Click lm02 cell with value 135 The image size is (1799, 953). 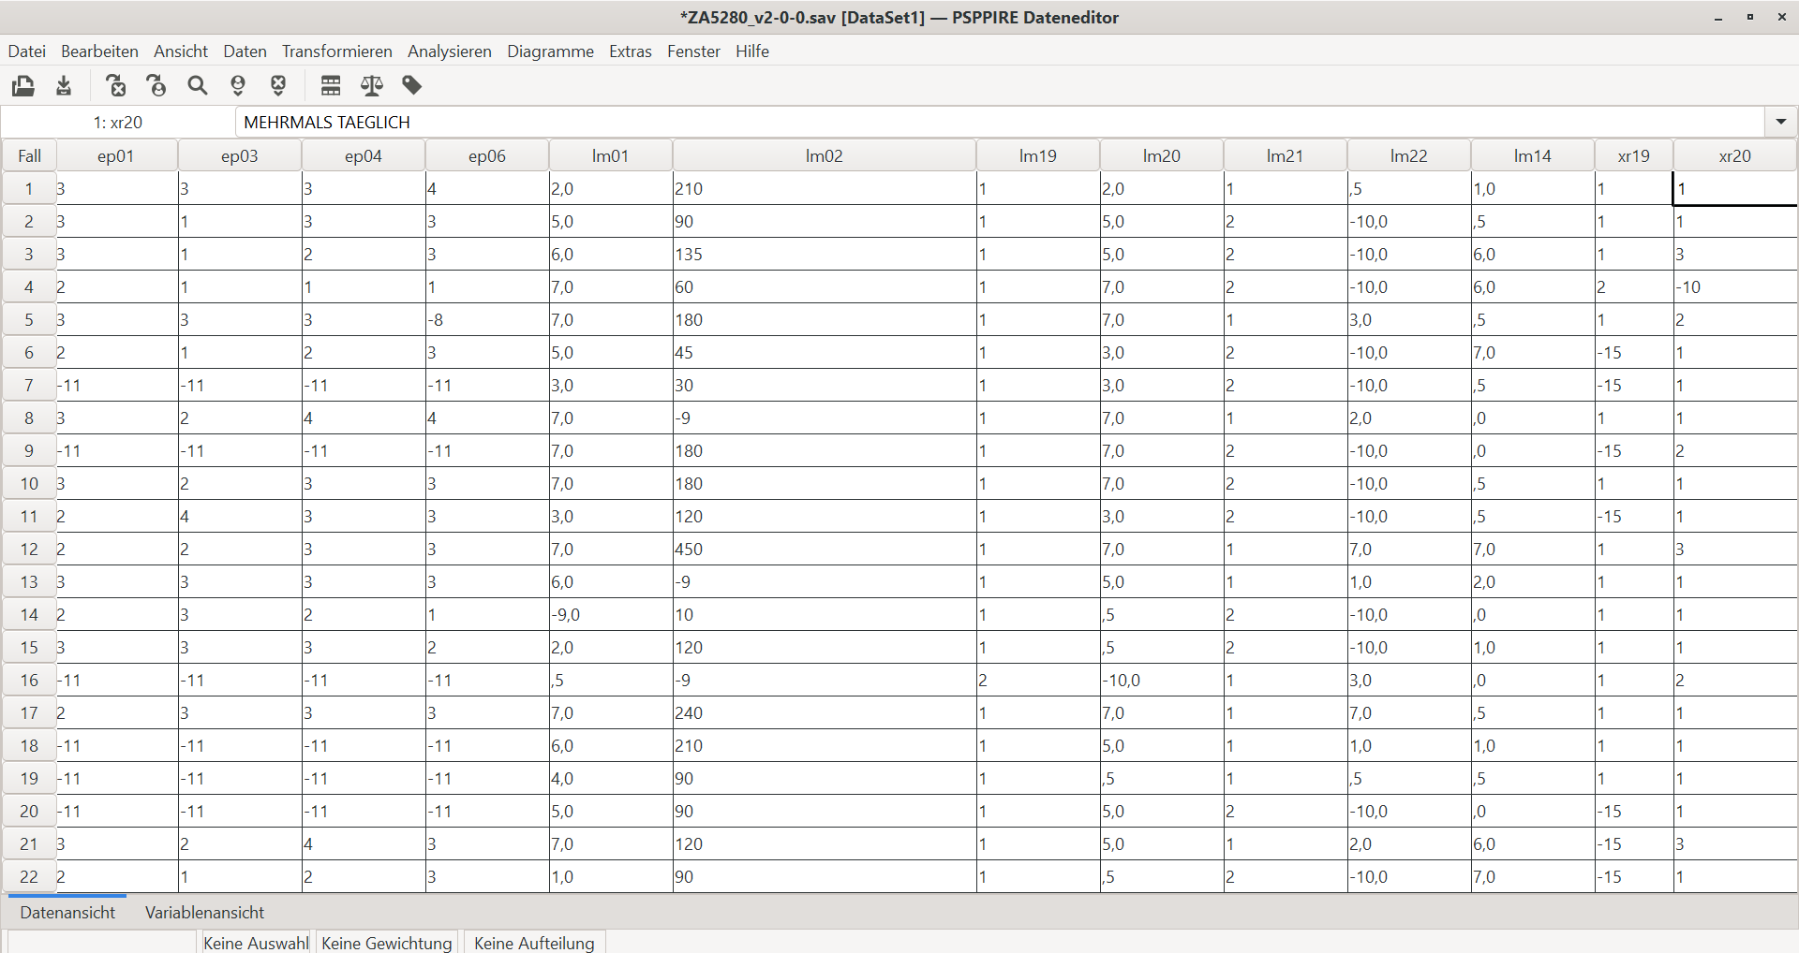tap(825, 255)
